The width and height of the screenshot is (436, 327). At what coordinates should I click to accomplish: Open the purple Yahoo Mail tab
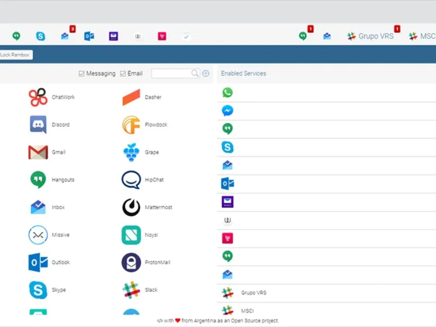(113, 36)
